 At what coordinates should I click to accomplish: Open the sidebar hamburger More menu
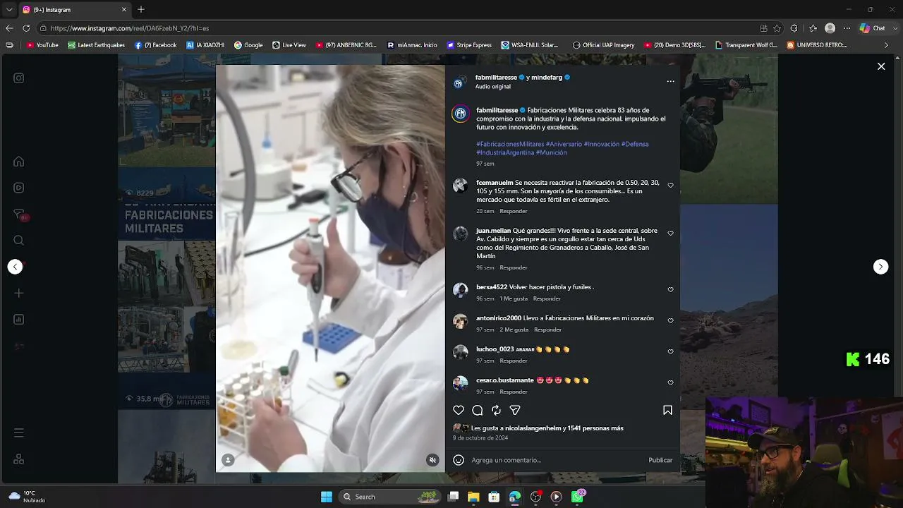tap(19, 433)
